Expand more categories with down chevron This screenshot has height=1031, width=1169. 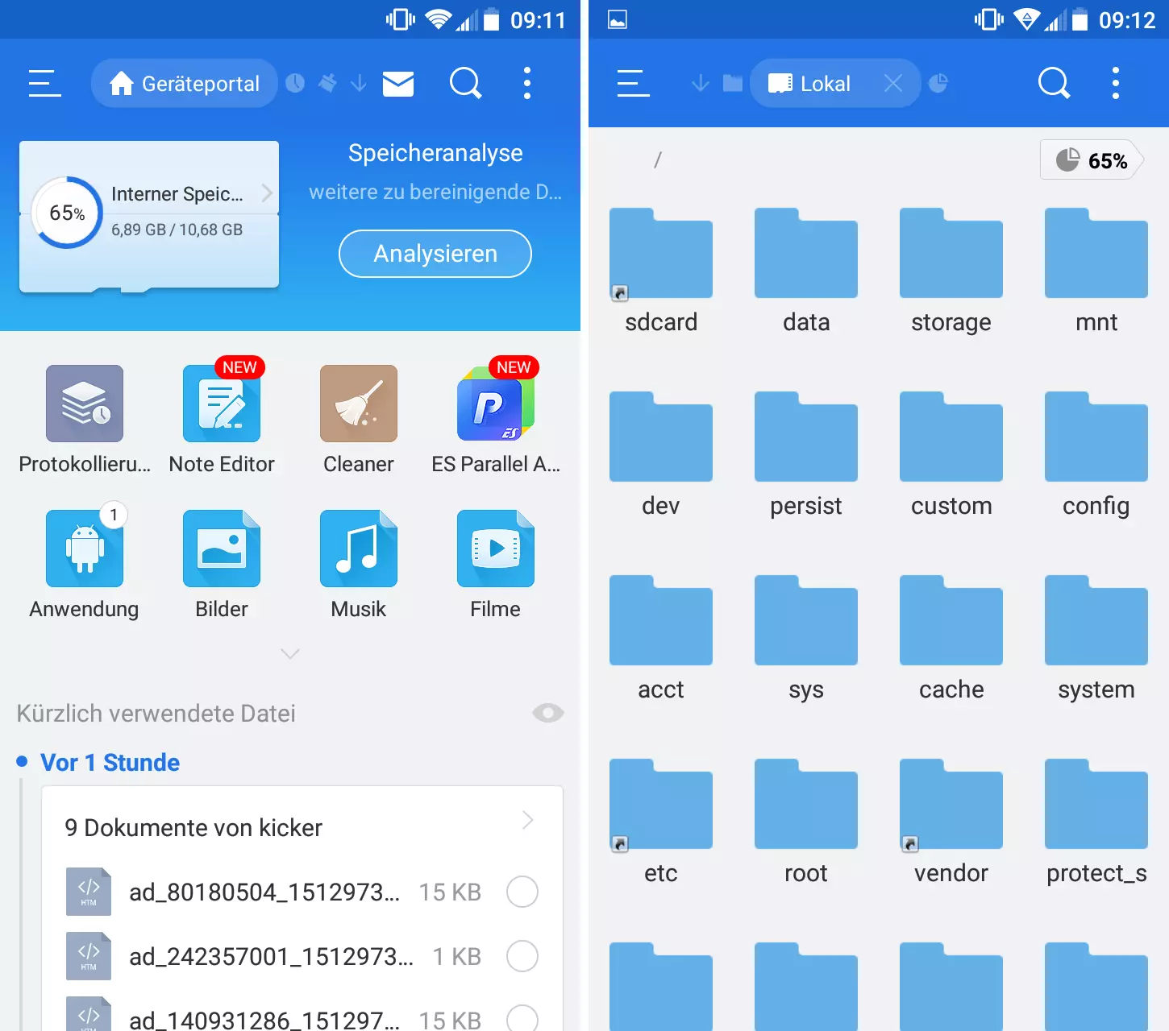[x=290, y=653]
